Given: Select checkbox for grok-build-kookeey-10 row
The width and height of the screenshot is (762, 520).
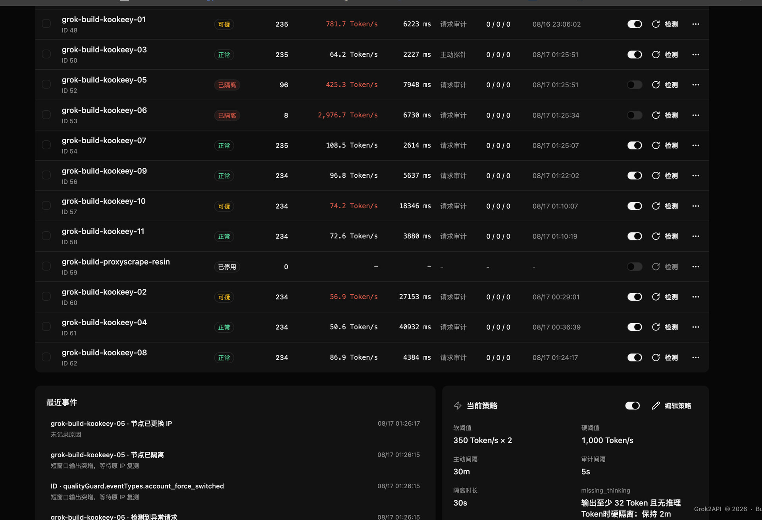Looking at the screenshot, I should 46,205.
